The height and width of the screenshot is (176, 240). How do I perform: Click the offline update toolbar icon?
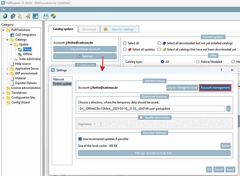tap(13, 16)
